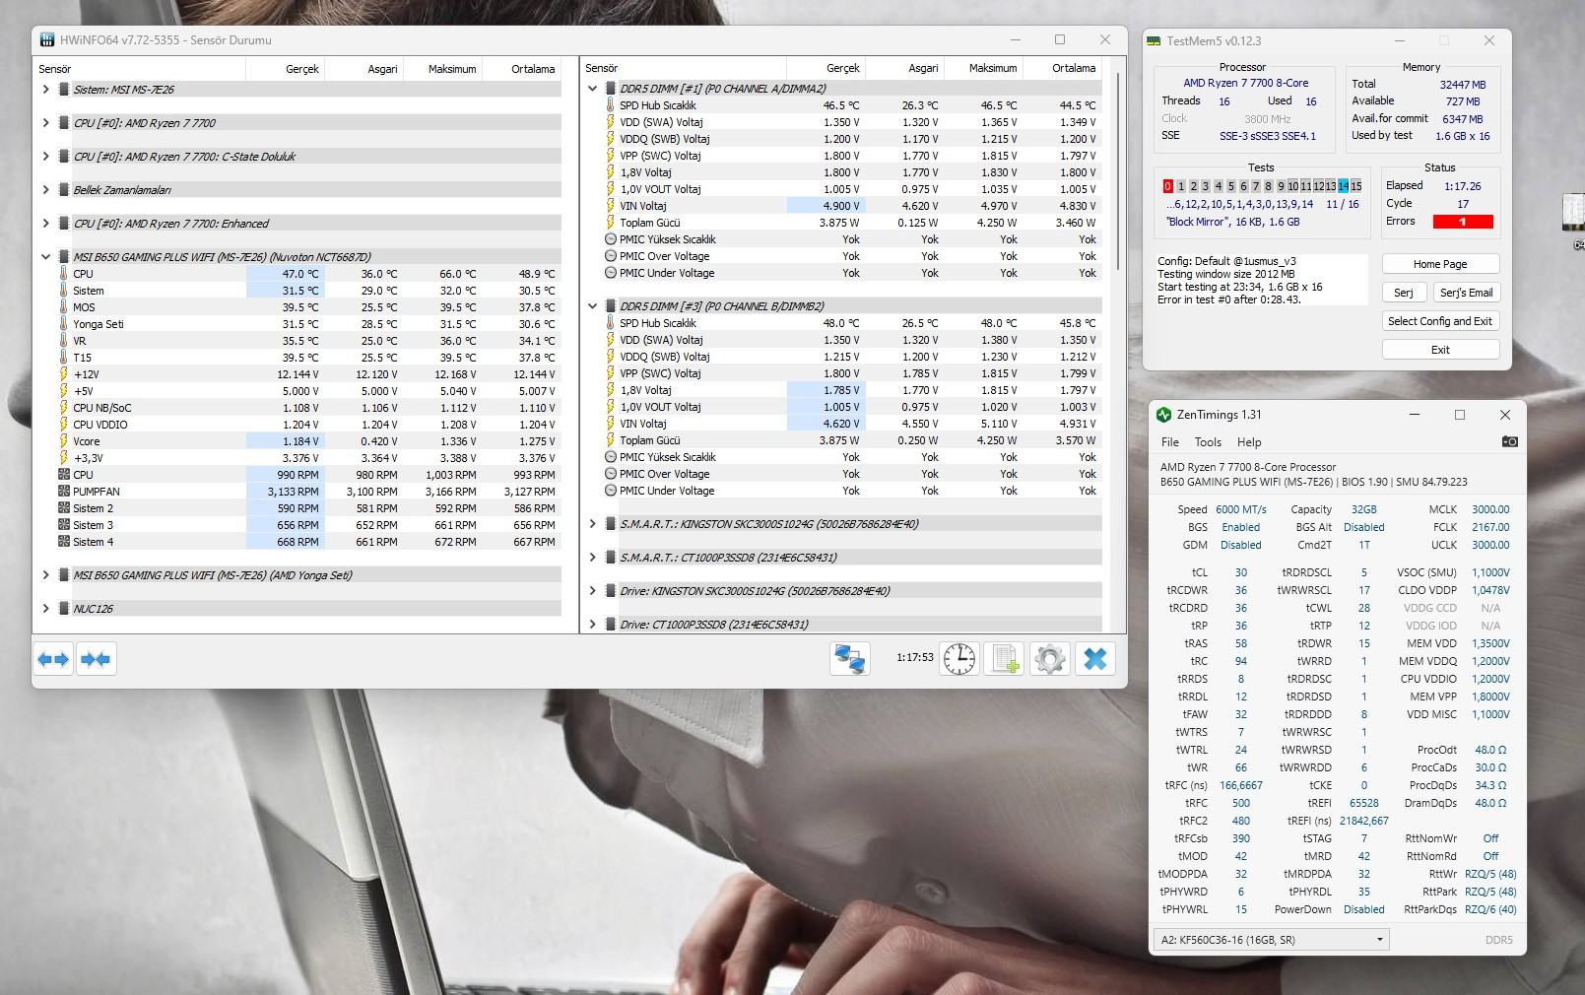Click the GDM Disabled value in ZenTimings
The image size is (1585, 995).
1240,545
